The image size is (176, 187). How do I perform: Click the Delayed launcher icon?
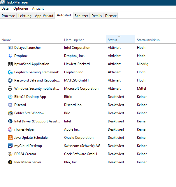pyautogui.click(x=10, y=48)
